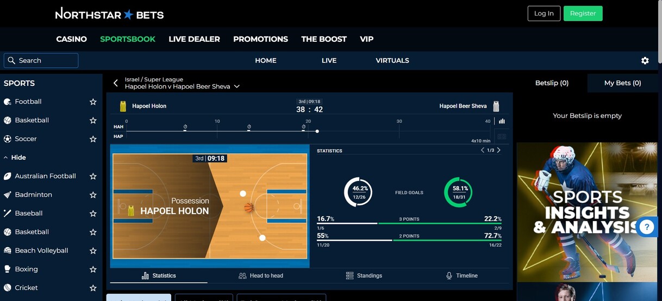The width and height of the screenshot is (662, 301).
Task: Open the help question mark bubble
Action: coord(647,227)
